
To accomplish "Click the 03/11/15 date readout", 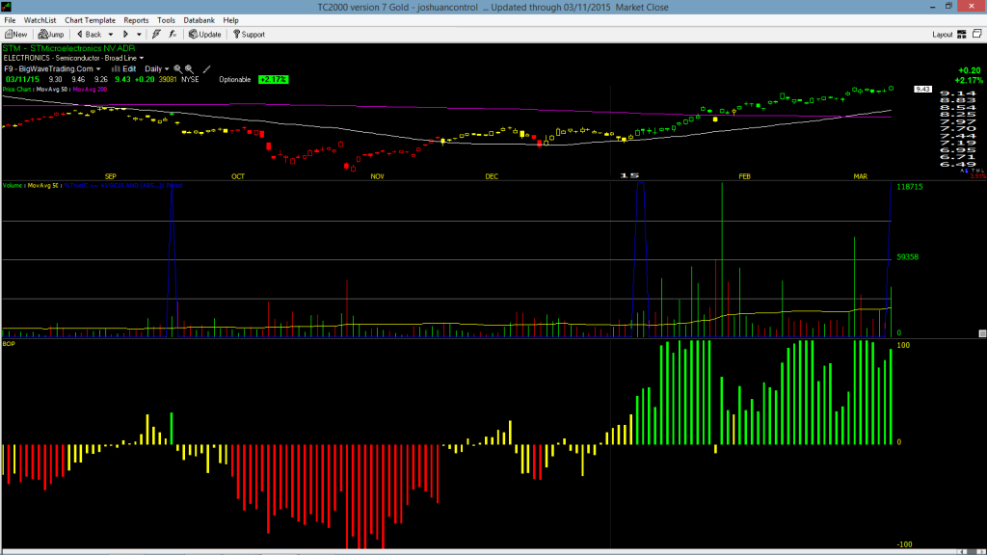I will pos(23,80).
